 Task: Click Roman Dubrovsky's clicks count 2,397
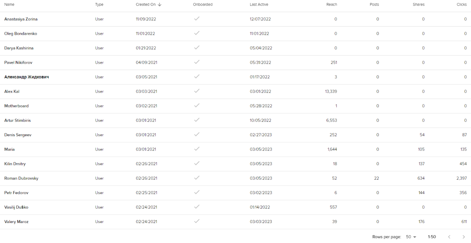point(461,178)
